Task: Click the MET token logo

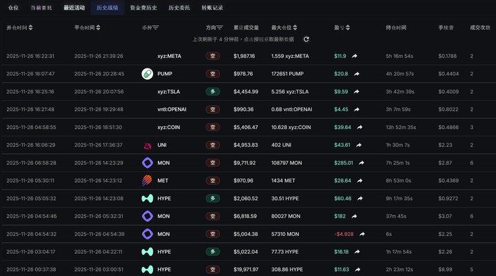Action: point(147,181)
